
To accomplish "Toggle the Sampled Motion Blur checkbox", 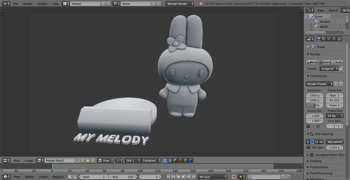I will click(x=312, y=155).
